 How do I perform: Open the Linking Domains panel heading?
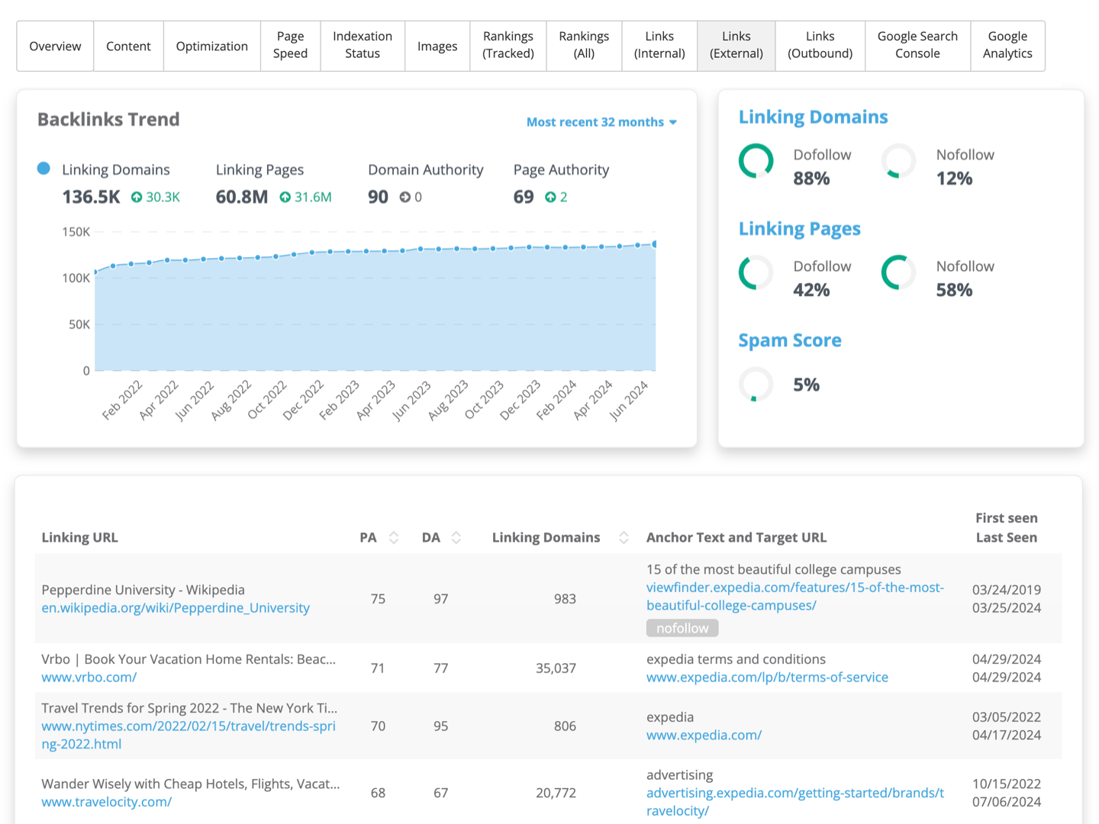813,117
